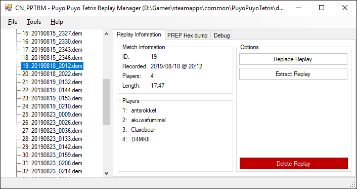The width and height of the screenshot is (357, 189).
Task: Select replay 22: 20190819_0144.dem
Action: pos(52,90)
